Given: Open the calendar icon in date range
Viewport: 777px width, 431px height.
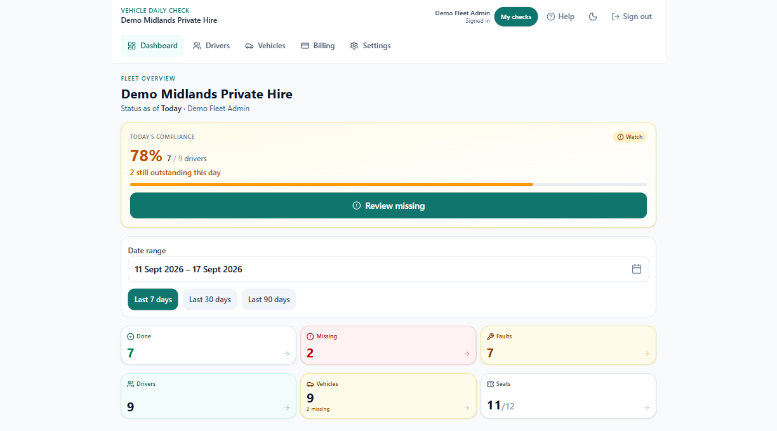Looking at the screenshot, I should 637,269.
